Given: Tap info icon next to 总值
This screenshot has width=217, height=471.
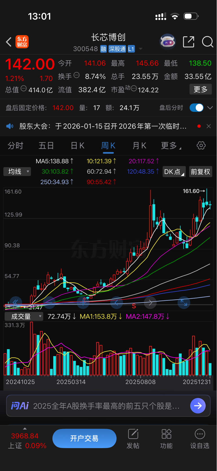Looking at the screenshot, I should pos(24,89).
